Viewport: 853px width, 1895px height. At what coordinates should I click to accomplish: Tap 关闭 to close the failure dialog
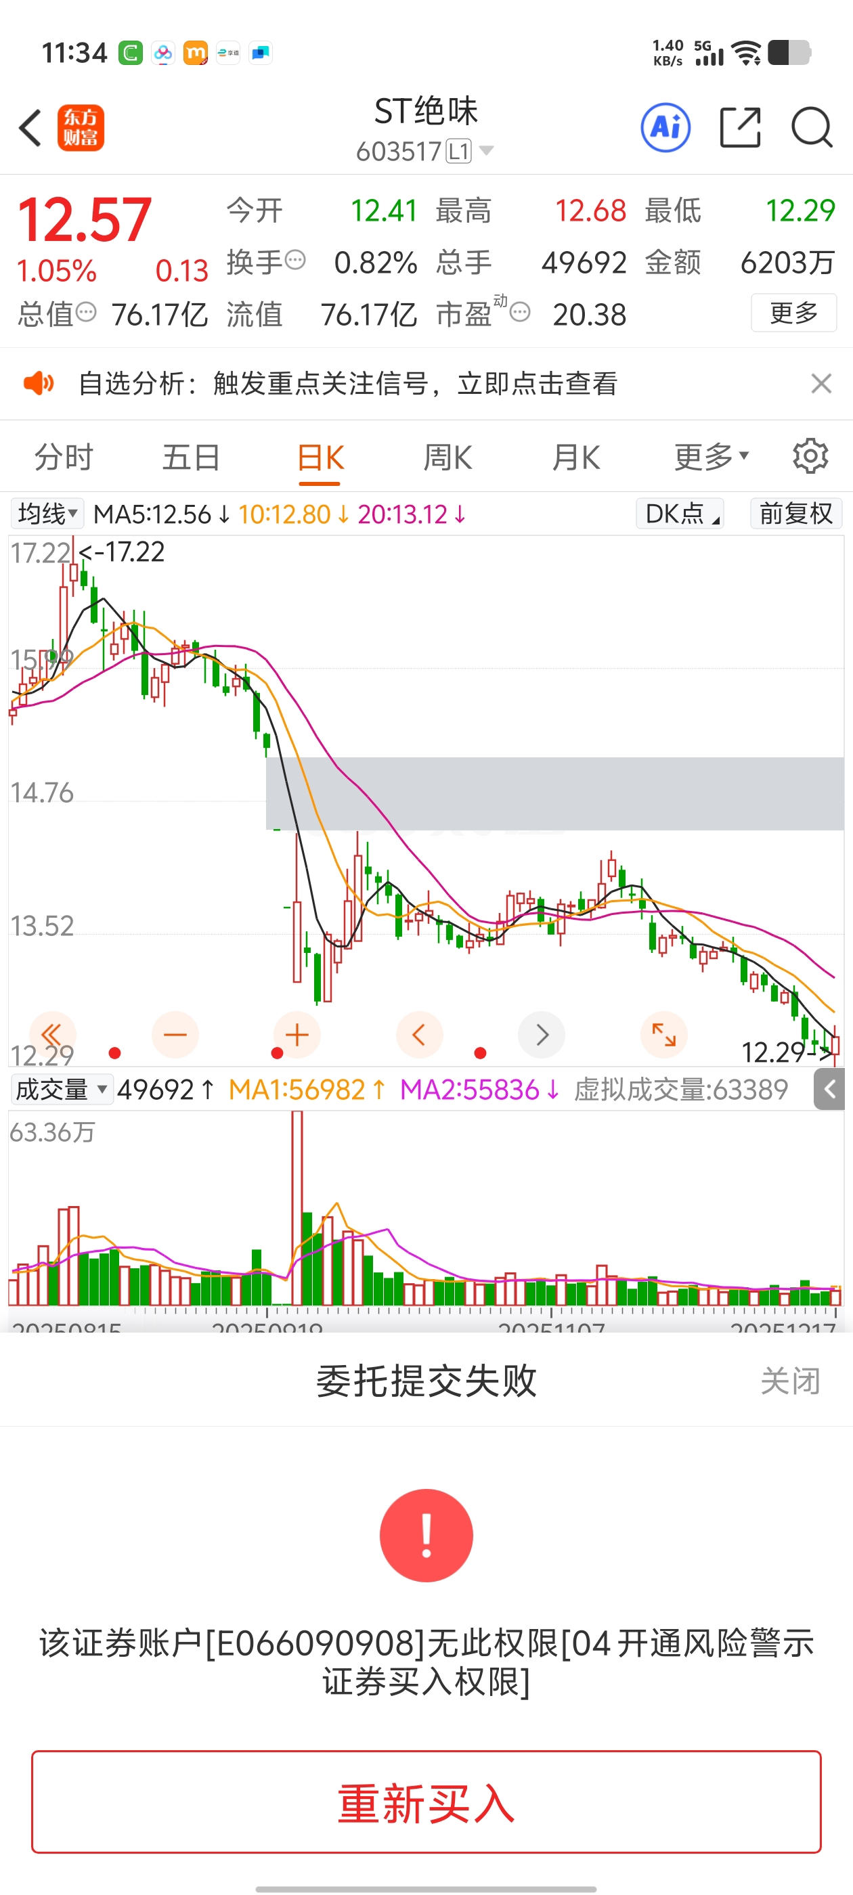tap(790, 1381)
